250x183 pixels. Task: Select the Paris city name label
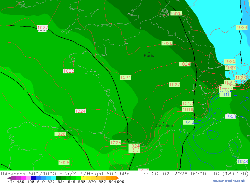click(x=149, y=56)
